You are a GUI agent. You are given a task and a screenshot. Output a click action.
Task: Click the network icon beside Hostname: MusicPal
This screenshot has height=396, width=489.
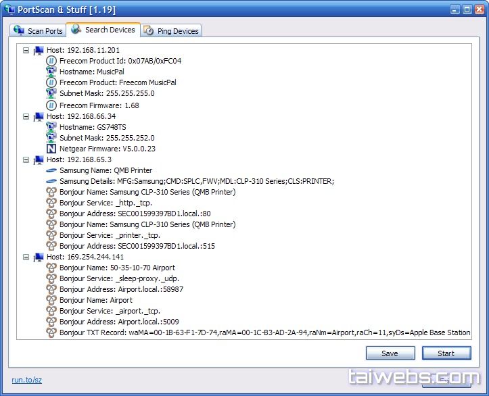tap(51, 72)
